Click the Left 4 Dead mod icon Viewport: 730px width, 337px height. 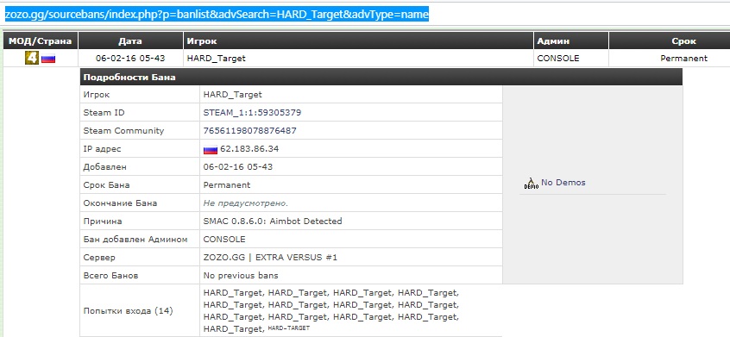point(32,58)
